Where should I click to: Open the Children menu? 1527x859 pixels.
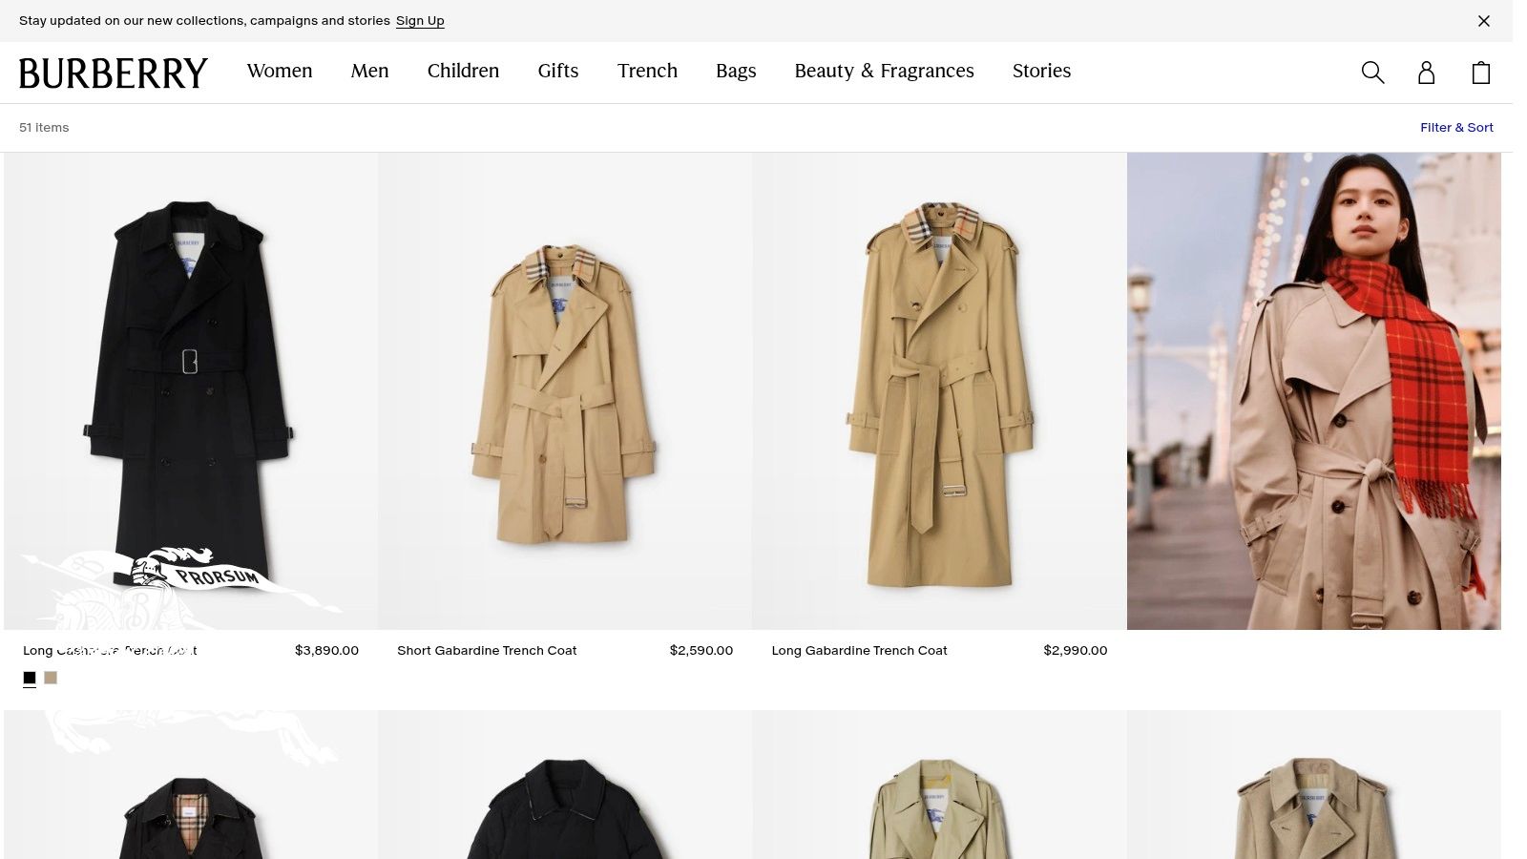click(463, 72)
